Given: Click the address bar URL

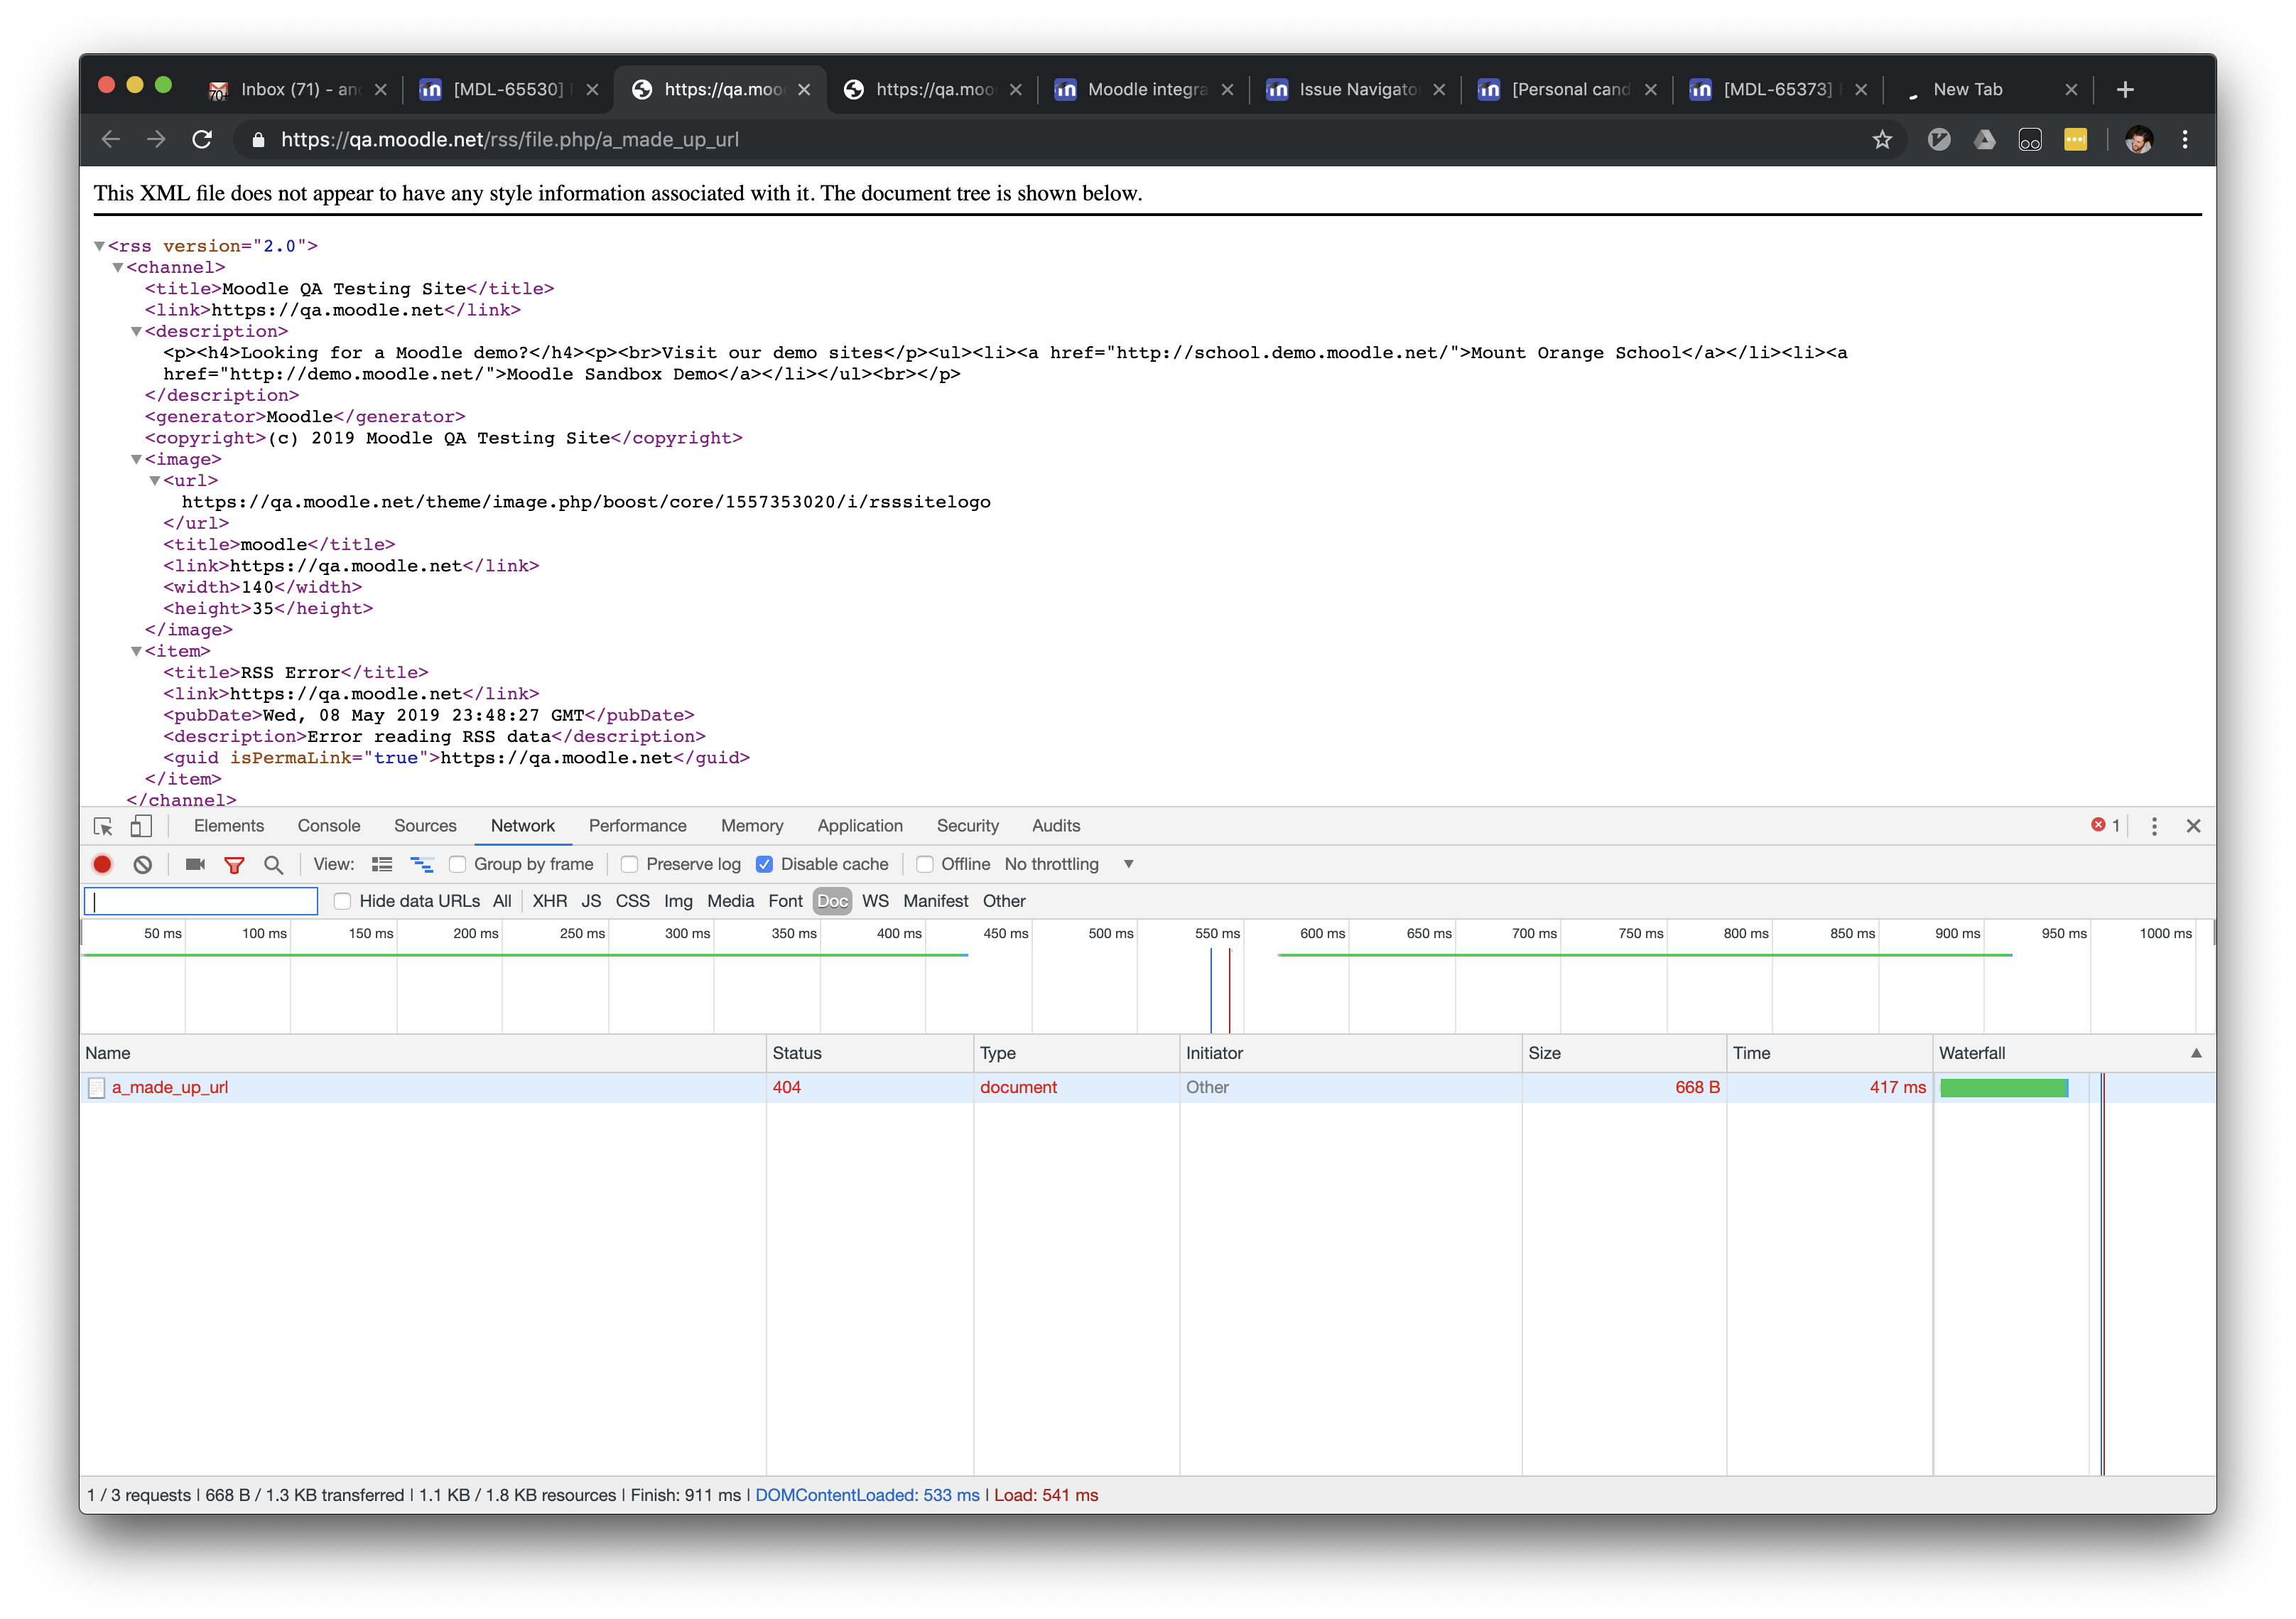Looking at the screenshot, I should pos(510,140).
